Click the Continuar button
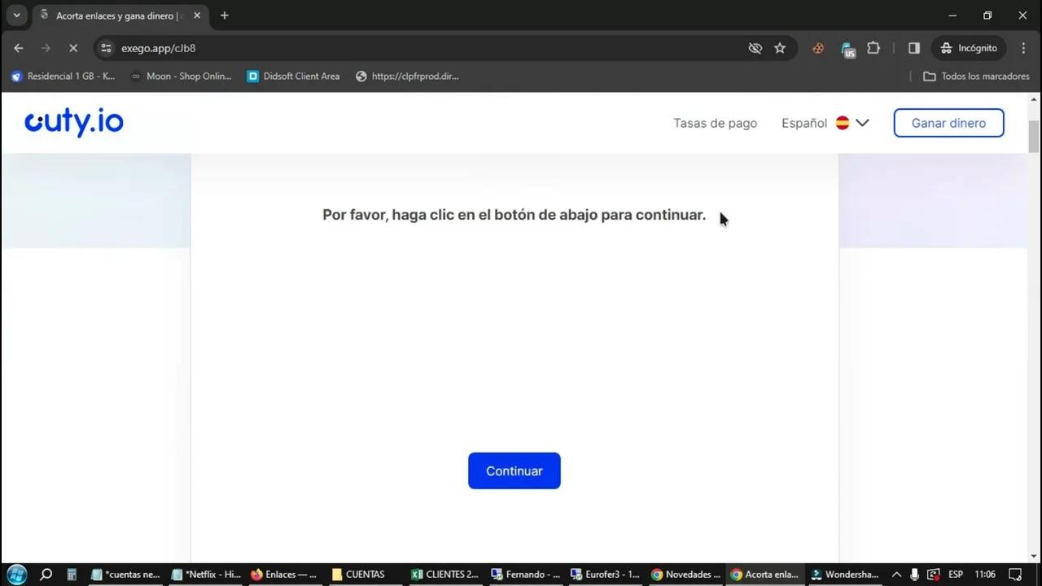This screenshot has width=1042, height=586. coord(514,470)
